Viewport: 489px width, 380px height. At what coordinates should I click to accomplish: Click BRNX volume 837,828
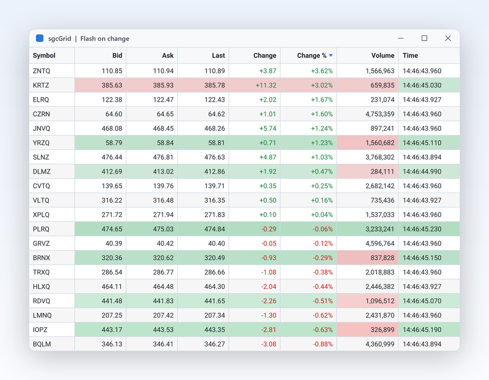tap(367, 258)
